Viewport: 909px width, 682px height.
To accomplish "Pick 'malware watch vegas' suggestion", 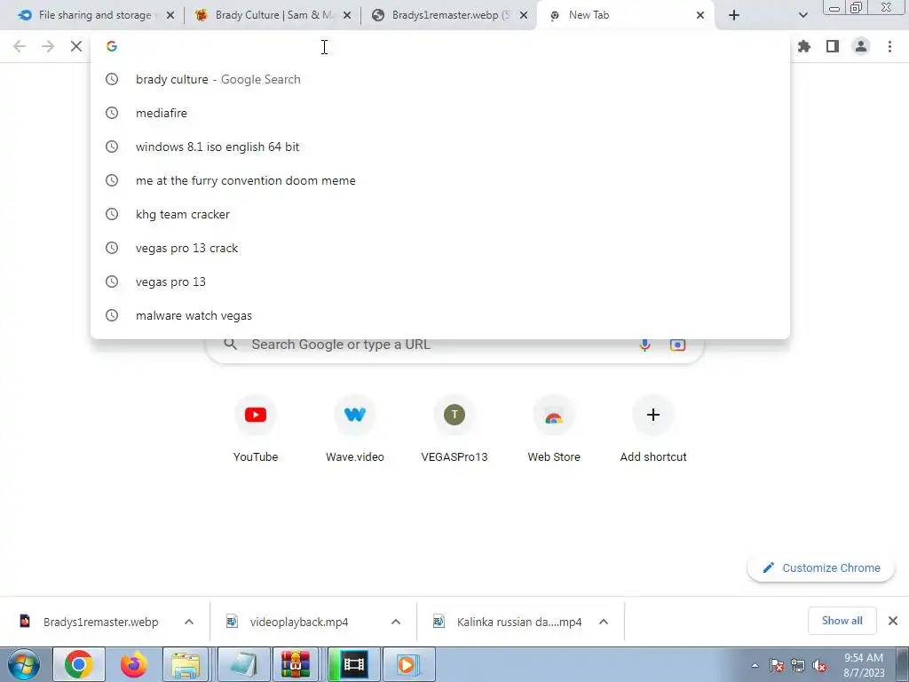I will coord(440,315).
